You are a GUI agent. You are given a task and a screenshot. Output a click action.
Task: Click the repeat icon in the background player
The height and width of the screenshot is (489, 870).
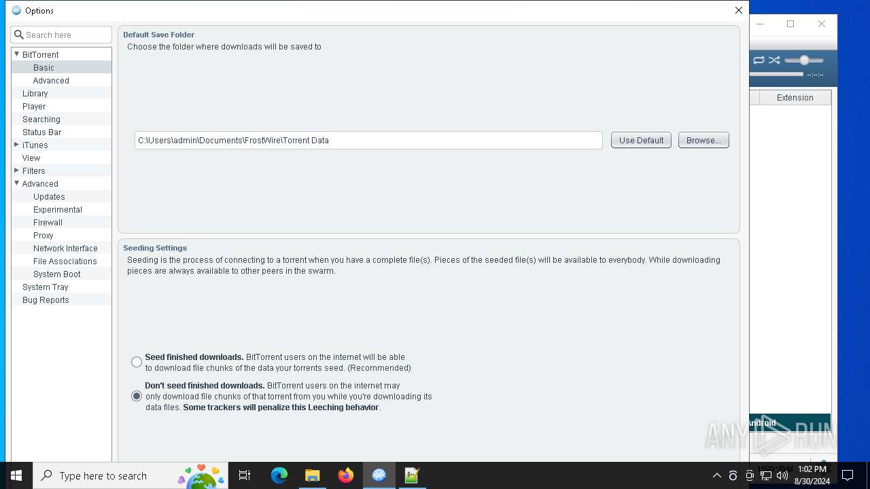(x=759, y=60)
